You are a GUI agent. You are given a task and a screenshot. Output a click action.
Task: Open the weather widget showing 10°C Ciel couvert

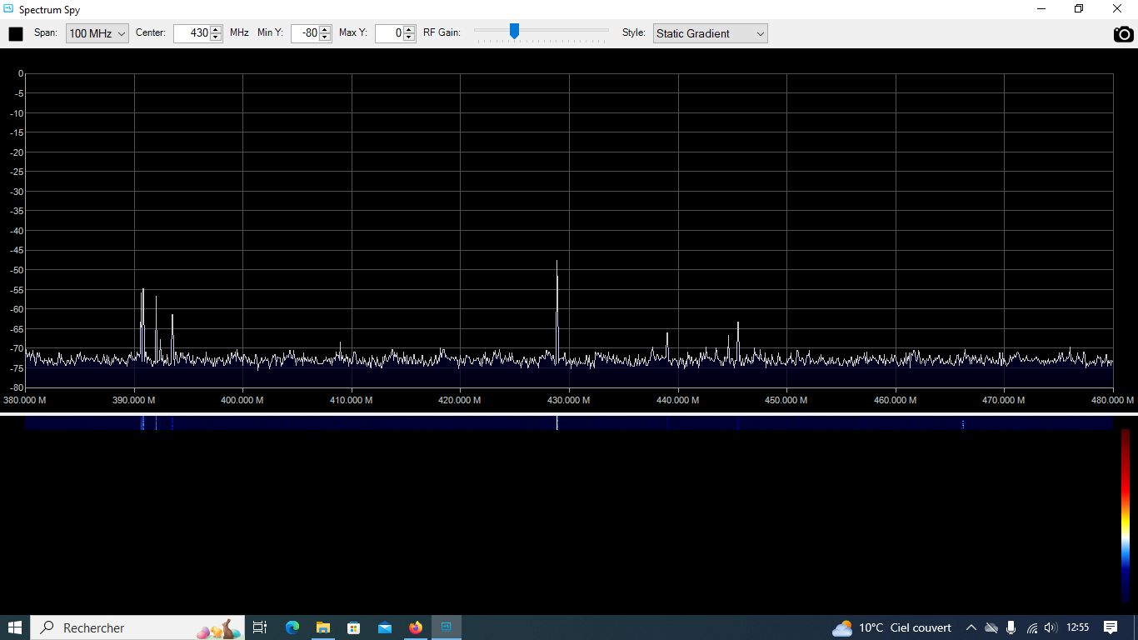coord(891,627)
